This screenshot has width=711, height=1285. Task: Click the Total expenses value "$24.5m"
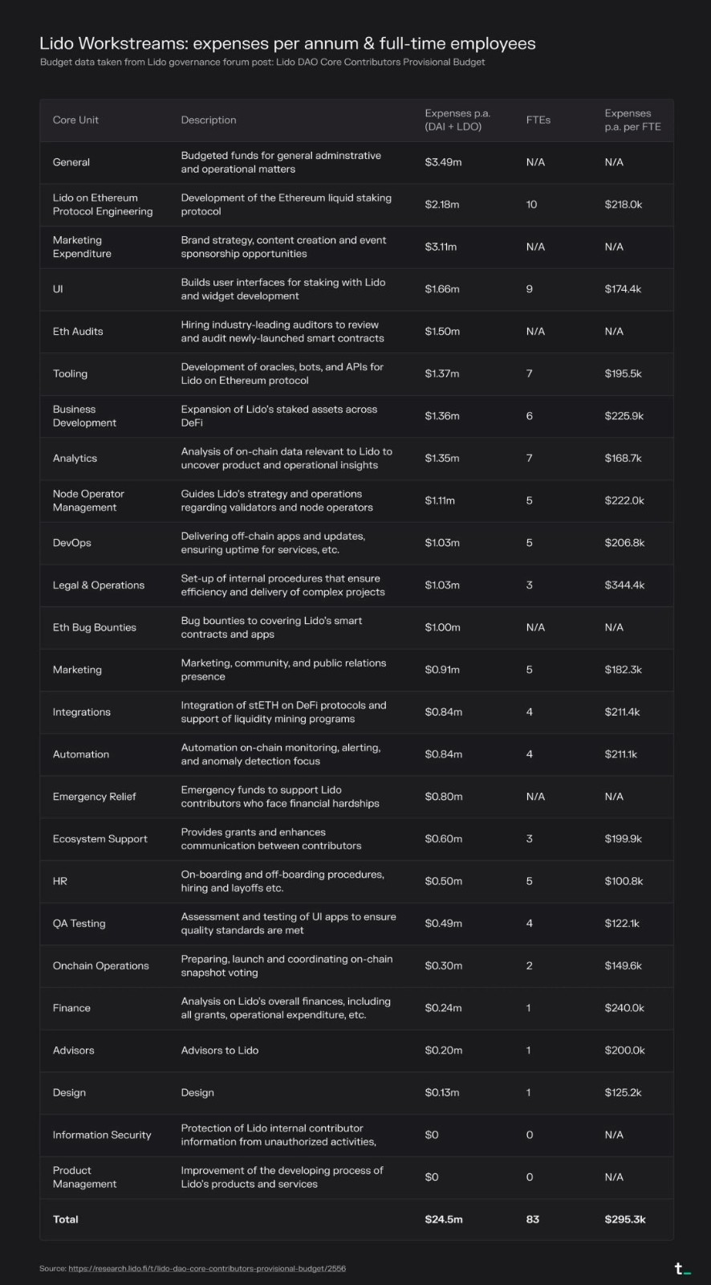click(x=444, y=1219)
